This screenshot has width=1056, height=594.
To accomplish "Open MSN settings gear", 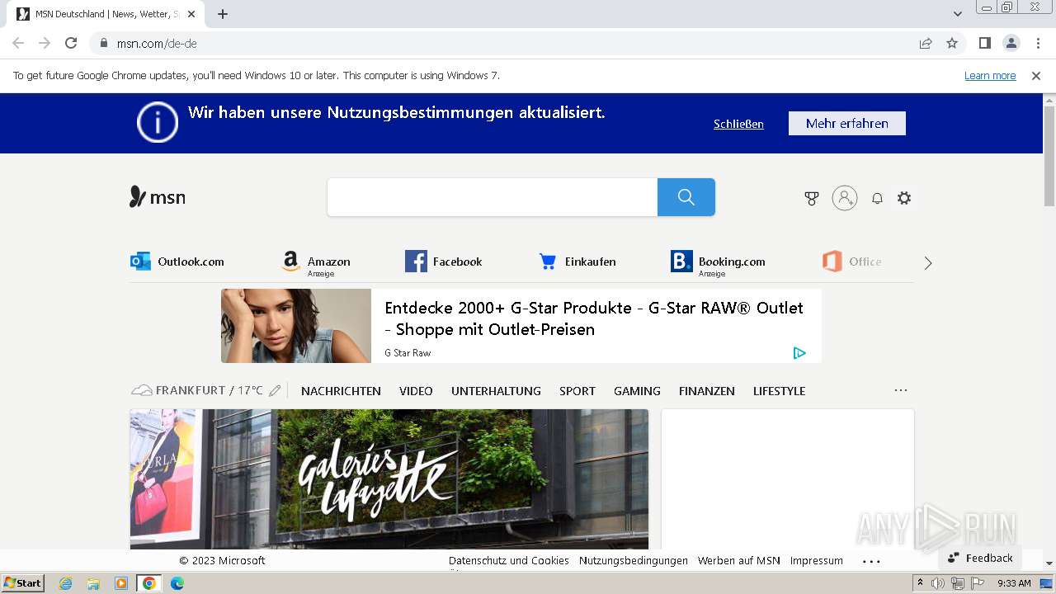I will click(x=904, y=198).
